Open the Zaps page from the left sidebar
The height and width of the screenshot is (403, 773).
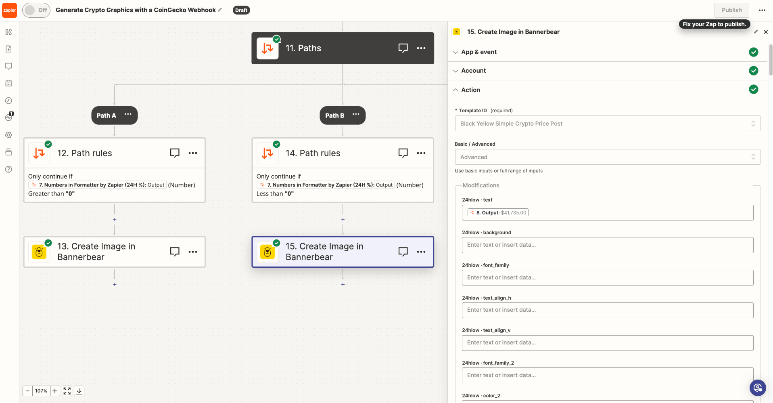(8, 49)
